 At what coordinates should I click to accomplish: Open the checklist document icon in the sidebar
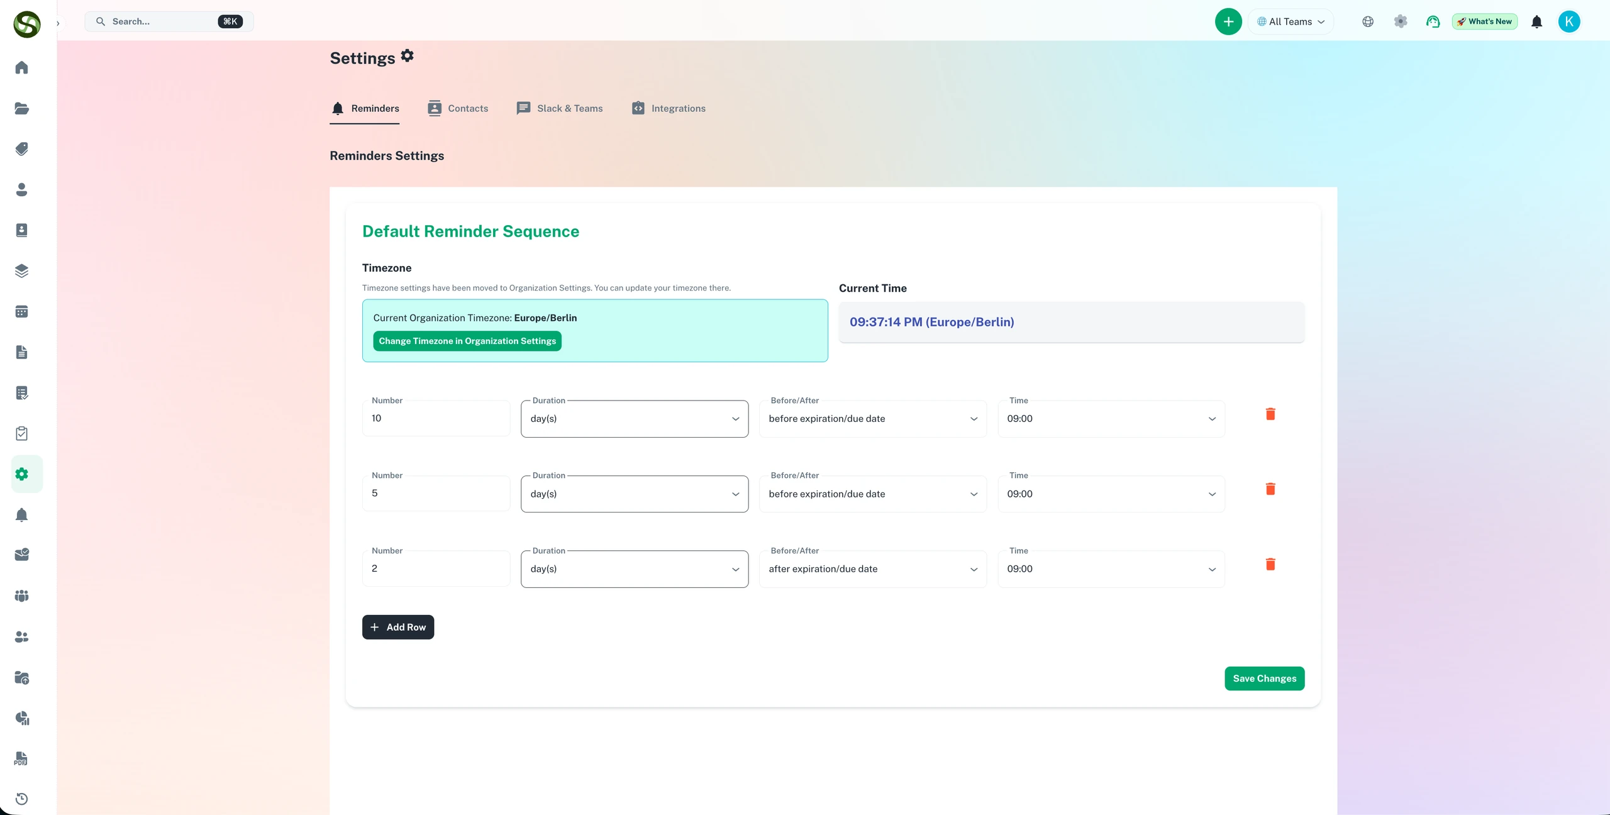coord(21,393)
